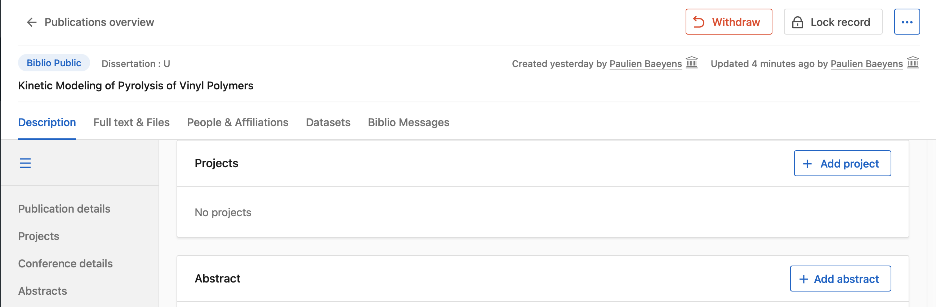Click the plus icon on Add project
936x307 pixels.
807,164
